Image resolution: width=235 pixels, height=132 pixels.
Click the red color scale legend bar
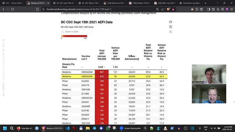74,36
